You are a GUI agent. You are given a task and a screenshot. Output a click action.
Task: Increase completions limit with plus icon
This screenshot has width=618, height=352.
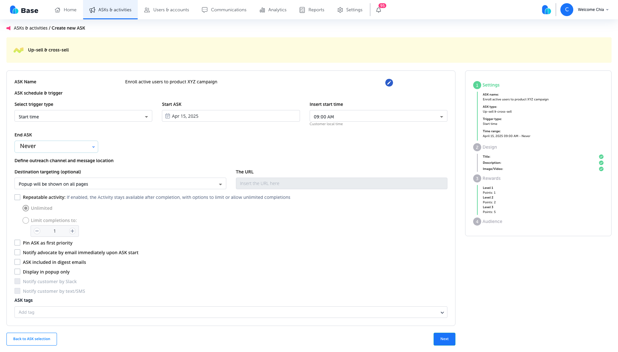pos(72,231)
